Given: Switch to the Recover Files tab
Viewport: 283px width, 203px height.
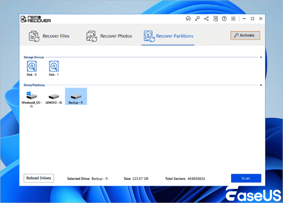Looking at the screenshot, I should [49, 36].
